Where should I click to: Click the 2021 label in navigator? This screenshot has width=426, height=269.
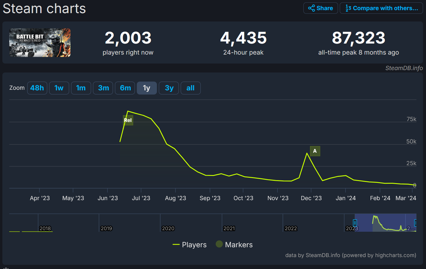(229, 228)
